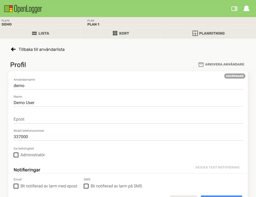Open the Plats DEMO selector
Screen dimensions: 256x197
42,22
